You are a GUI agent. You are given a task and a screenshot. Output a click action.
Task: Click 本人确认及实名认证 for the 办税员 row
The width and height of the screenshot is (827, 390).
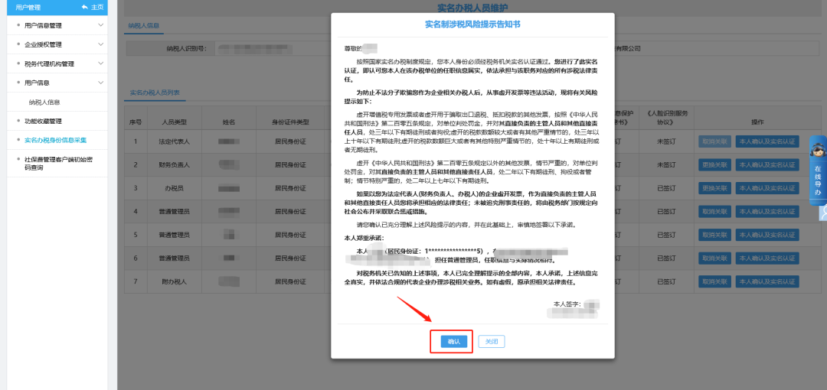pyautogui.click(x=767, y=189)
